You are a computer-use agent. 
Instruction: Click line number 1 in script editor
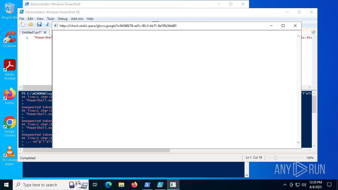tap(27, 37)
